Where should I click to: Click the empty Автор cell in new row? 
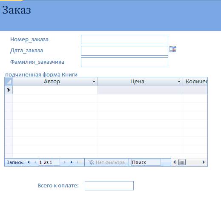[55, 90]
